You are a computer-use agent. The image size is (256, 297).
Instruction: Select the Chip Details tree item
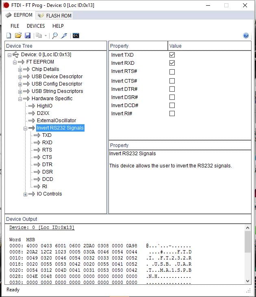46,69
